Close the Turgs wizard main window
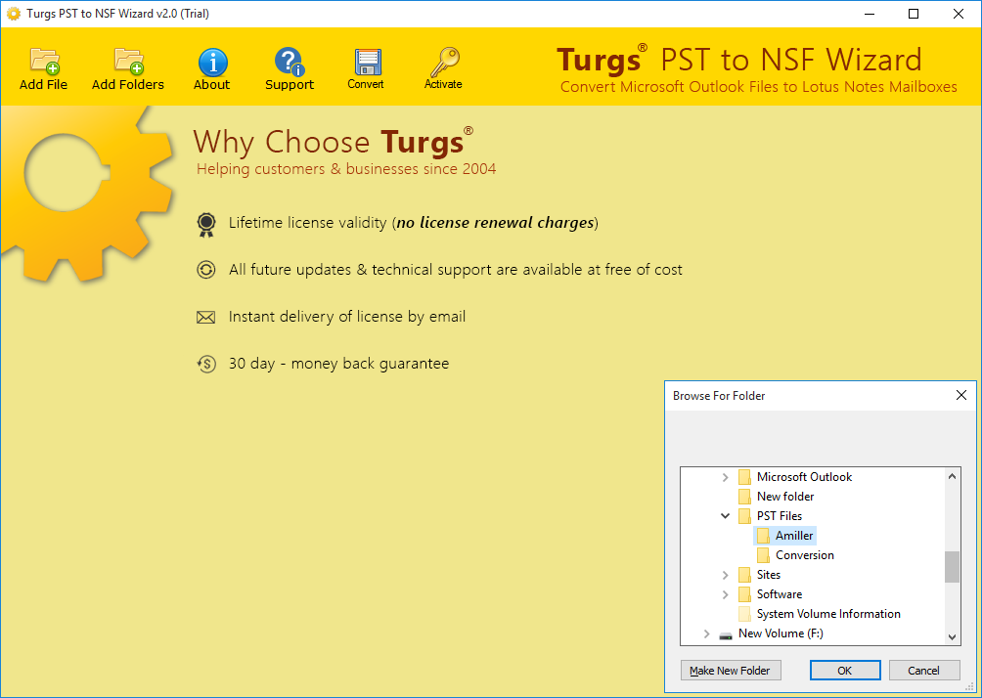 pyautogui.click(x=959, y=14)
